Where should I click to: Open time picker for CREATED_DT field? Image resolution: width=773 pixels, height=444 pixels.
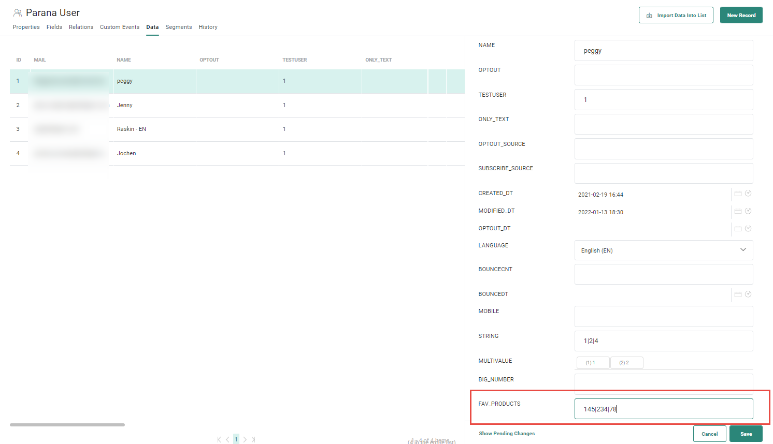pyautogui.click(x=748, y=194)
